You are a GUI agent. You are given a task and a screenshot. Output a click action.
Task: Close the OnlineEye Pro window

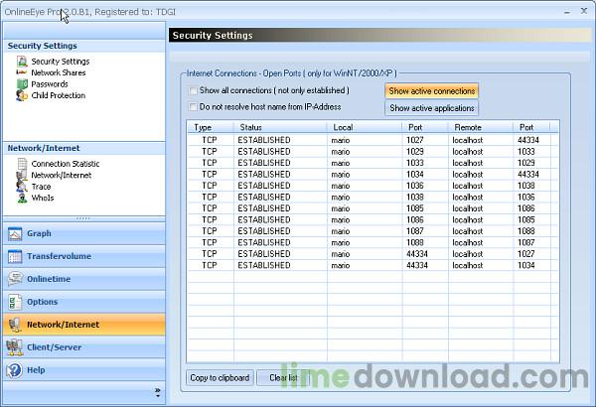[584, 11]
